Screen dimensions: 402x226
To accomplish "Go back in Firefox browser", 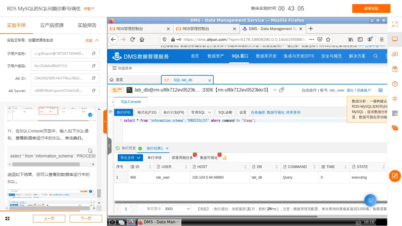I will click(x=113, y=39).
